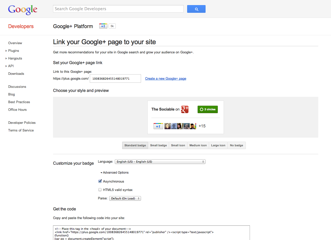Viewport: 331px width, 240px height.
Task: Click the Google+ page ID input field
Action: click(115, 79)
